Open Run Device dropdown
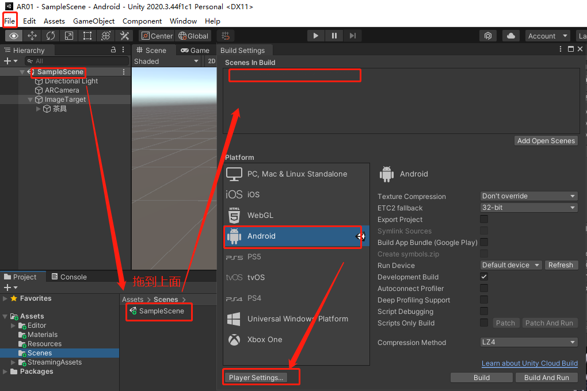This screenshot has width=587, height=391. [510, 265]
